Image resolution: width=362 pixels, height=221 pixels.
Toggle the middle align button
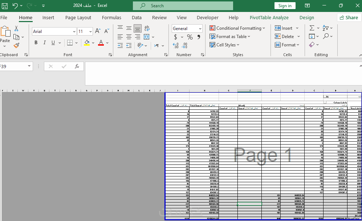(x=129, y=28)
